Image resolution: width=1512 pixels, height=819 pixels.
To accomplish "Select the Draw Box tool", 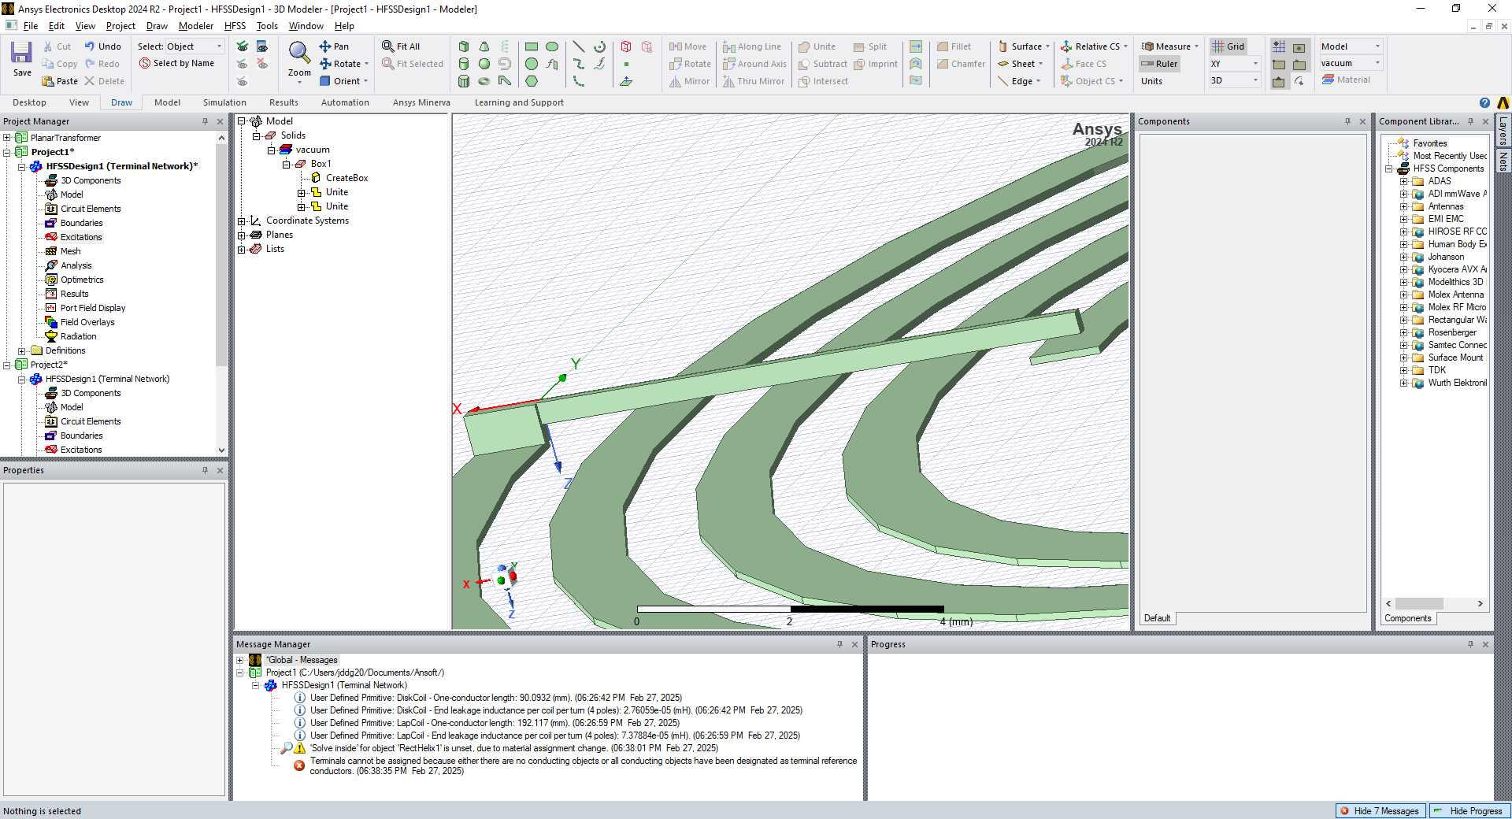I will point(464,47).
